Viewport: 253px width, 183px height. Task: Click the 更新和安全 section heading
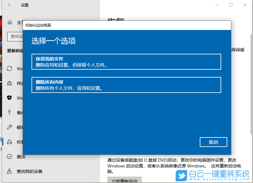click(x=14, y=50)
